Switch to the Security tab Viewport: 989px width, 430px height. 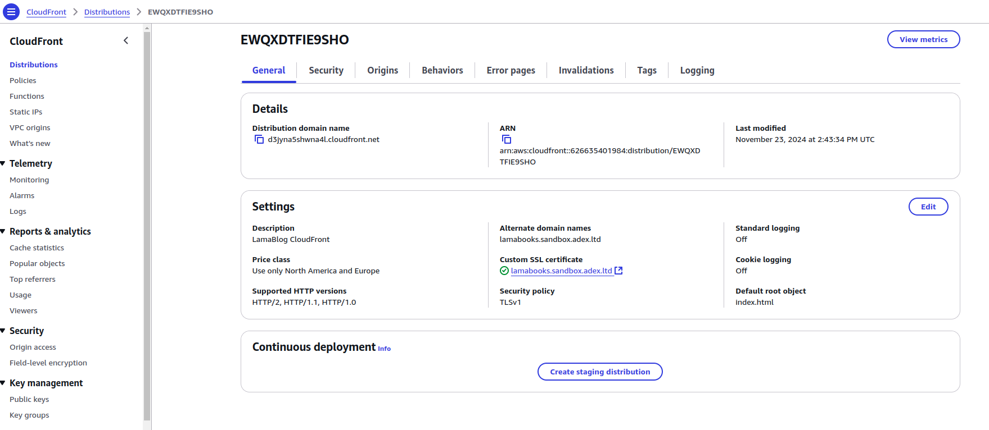point(326,70)
